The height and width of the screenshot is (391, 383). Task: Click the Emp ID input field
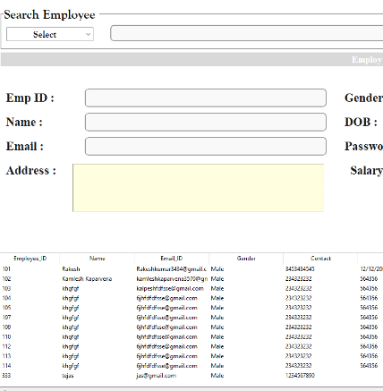click(x=206, y=98)
